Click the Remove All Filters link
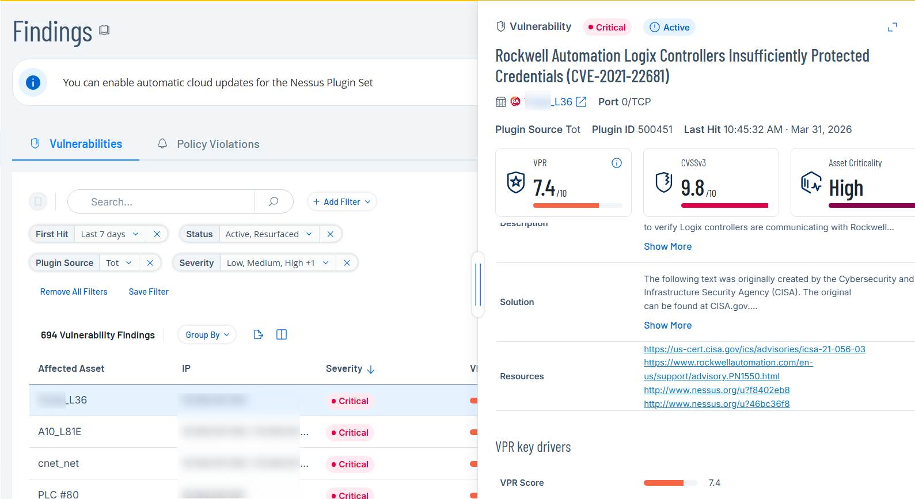This screenshot has height=499, width=915. click(x=74, y=292)
